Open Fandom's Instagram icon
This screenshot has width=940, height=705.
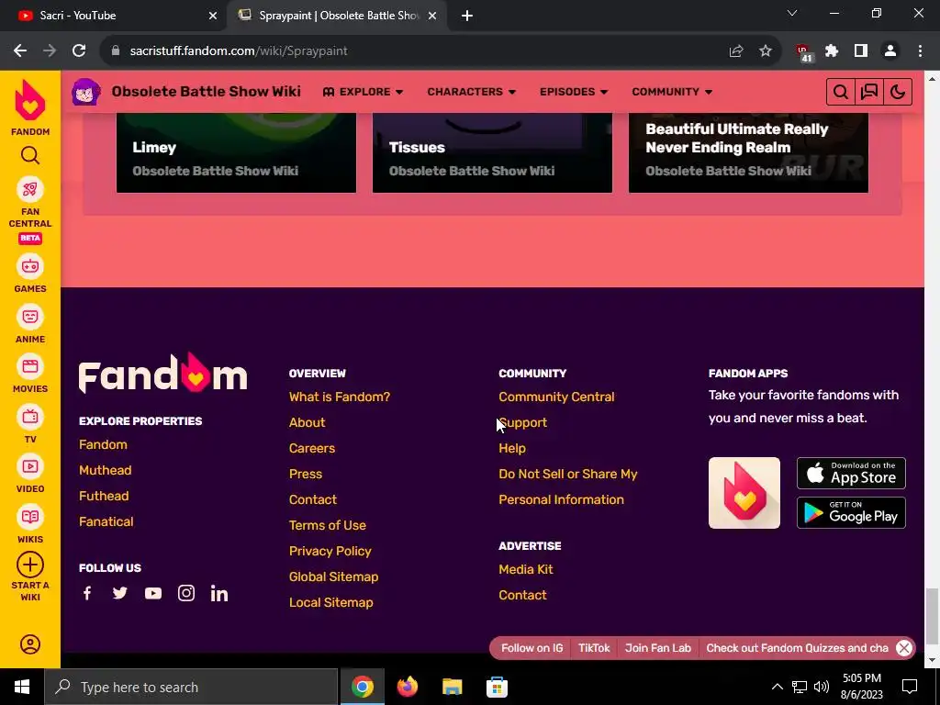(x=185, y=593)
